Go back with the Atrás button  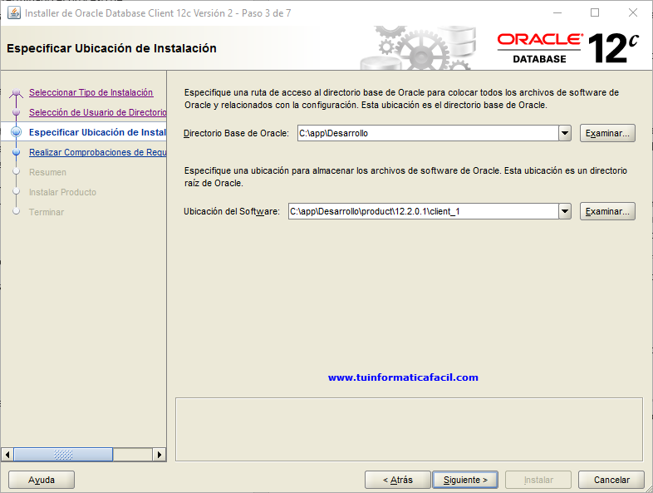click(x=398, y=480)
